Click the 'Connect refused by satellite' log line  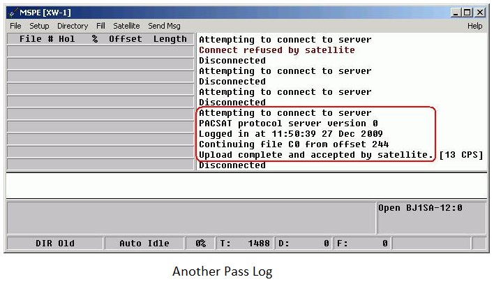pos(276,50)
